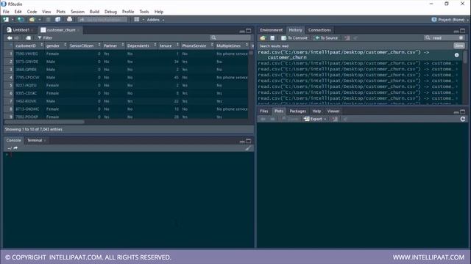
Task: Clear console broom icon
Action: coord(248,148)
